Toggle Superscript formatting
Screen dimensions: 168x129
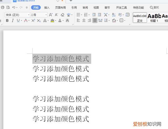[33, 20]
